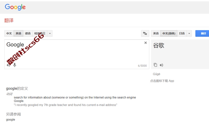
Task: Expand source language dropdown arrow
Action: [50, 33]
